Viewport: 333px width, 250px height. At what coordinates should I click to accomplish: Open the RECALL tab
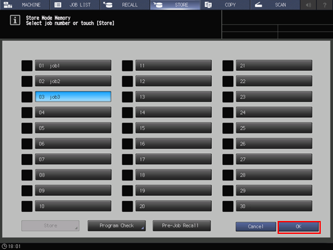[125, 5]
